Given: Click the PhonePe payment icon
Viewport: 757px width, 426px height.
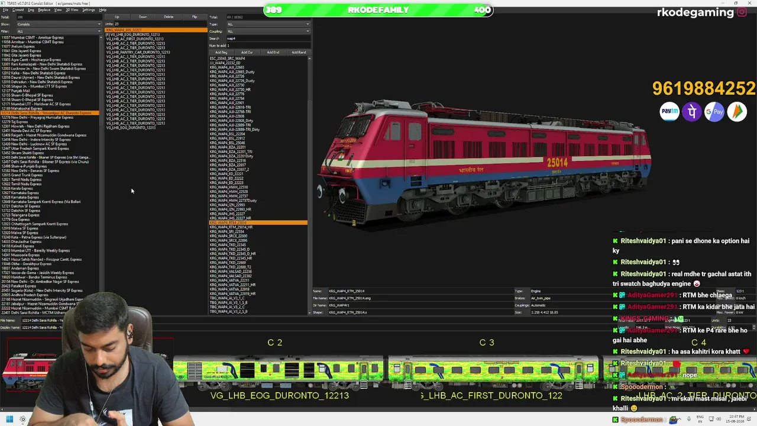Looking at the screenshot, I should coord(692,112).
